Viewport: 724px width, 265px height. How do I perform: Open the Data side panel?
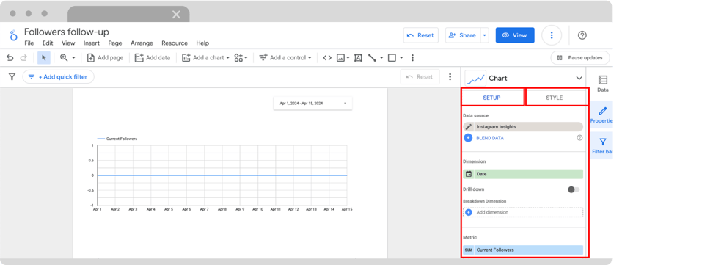[x=602, y=84]
